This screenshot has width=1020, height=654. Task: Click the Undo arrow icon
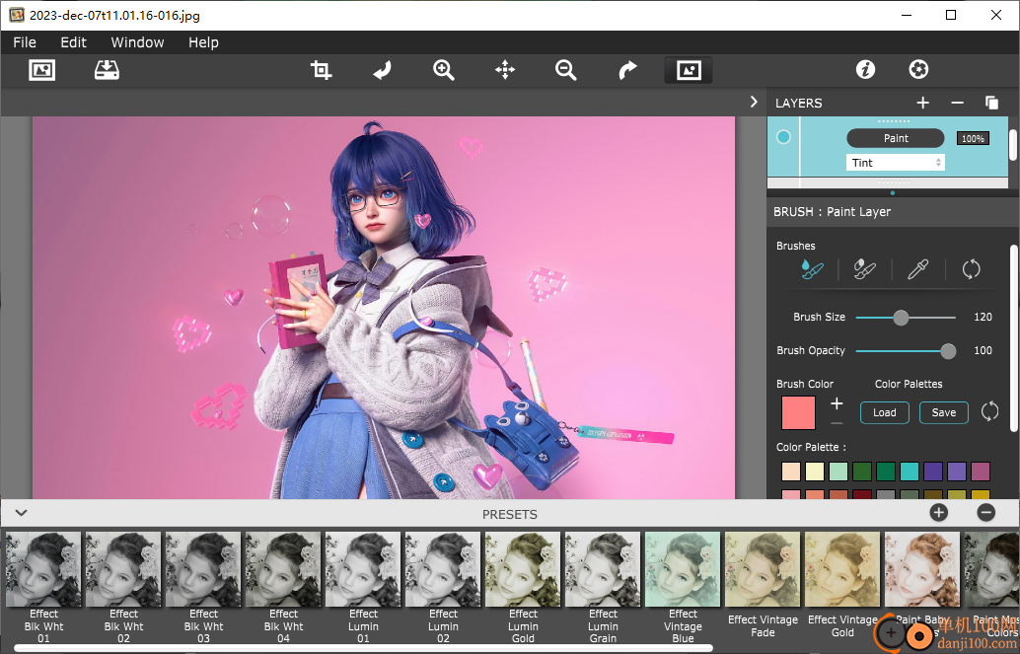pos(382,70)
